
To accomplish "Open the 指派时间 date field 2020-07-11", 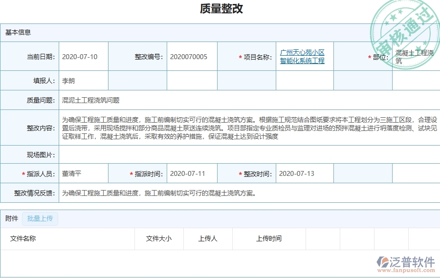I will 192,174.
